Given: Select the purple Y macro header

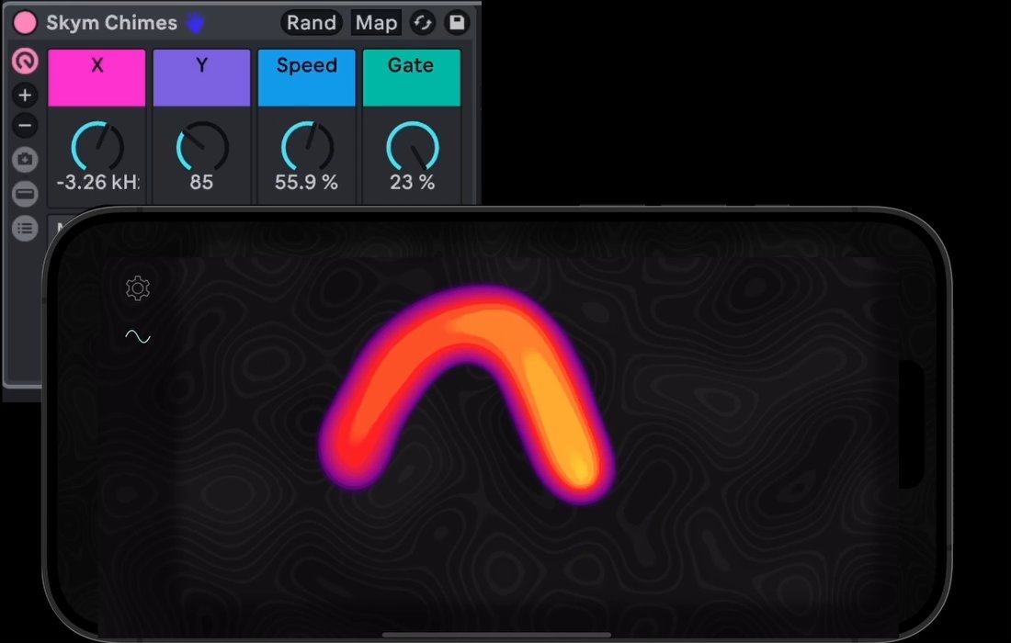Looking at the screenshot, I should coord(202,77).
